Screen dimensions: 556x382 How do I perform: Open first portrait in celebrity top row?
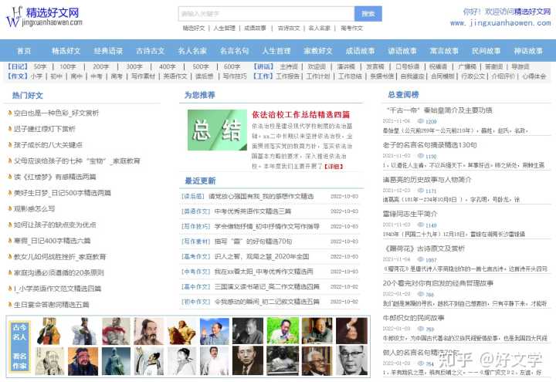(x=48, y=331)
